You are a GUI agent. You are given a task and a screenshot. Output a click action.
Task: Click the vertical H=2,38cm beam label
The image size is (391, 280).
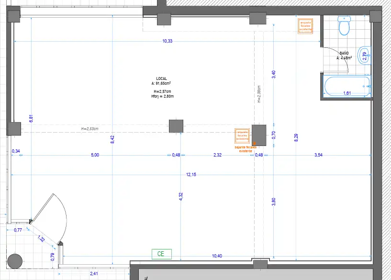259,94
